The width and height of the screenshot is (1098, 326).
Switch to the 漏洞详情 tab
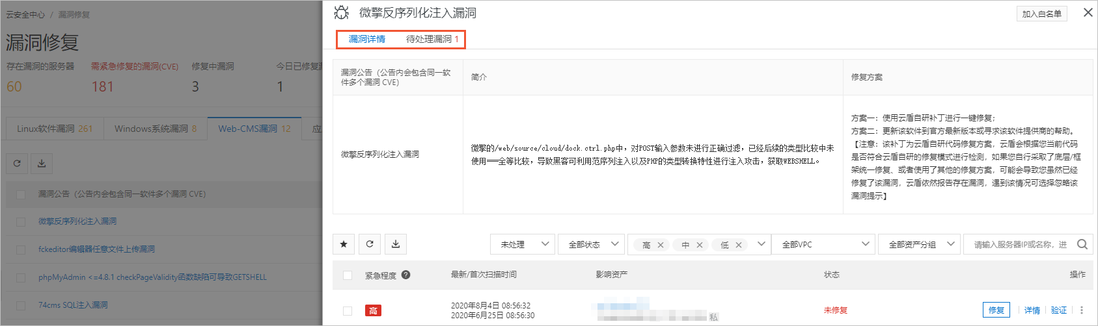[x=367, y=39]
